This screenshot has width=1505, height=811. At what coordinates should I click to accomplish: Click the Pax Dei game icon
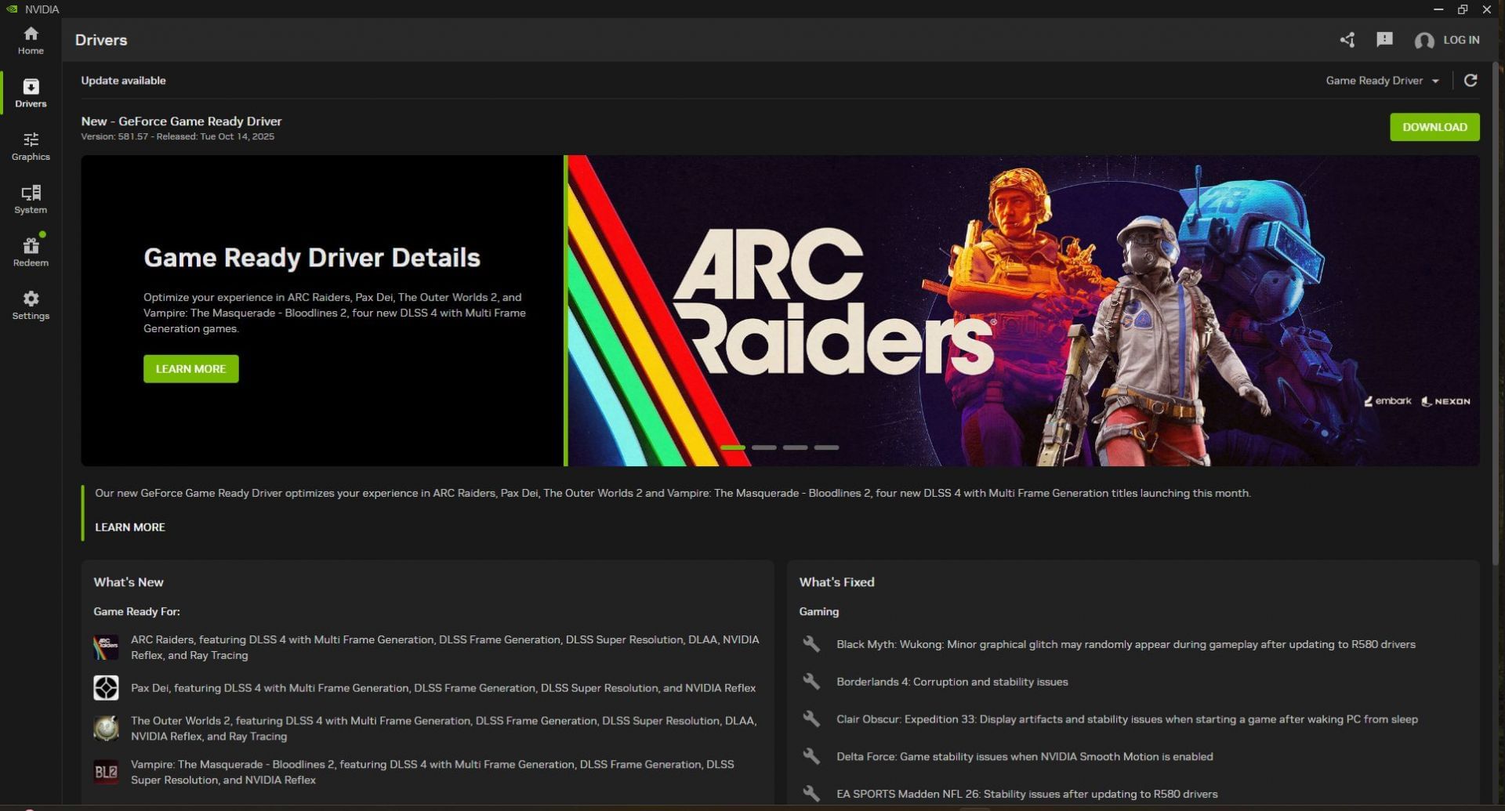(x=106, y=688)
